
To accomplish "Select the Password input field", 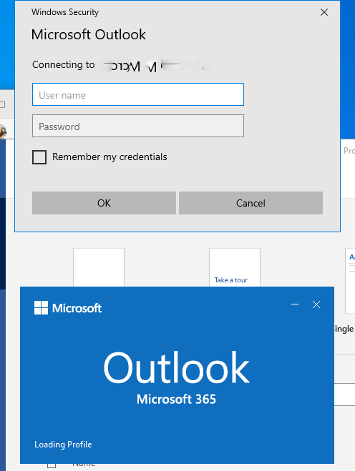I will click(138, 126).
